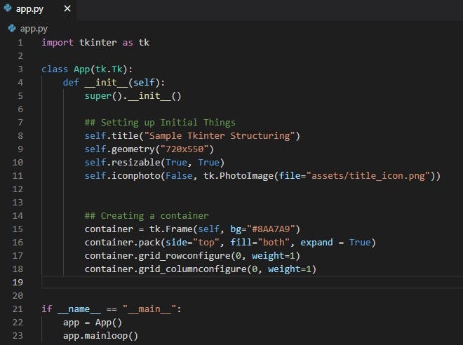Screen dimensions: 463x345
Task: Click on 'super().__init__()' line
Action: point(133,96)
